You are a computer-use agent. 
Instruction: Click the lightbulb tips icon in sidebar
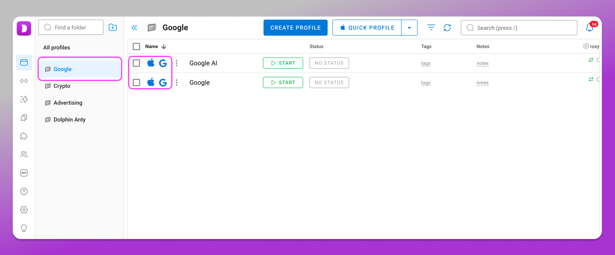point(24,228)
